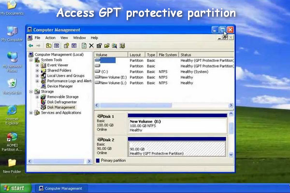Screen dimensions: 290x193
Task: Click the tree pane scroll right arrow
Action: [89, 161]
